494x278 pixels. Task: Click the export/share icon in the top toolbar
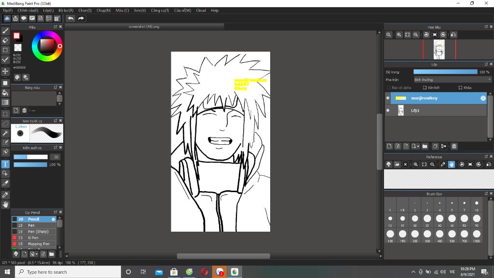pyautogui.click(x=15, y=18)
